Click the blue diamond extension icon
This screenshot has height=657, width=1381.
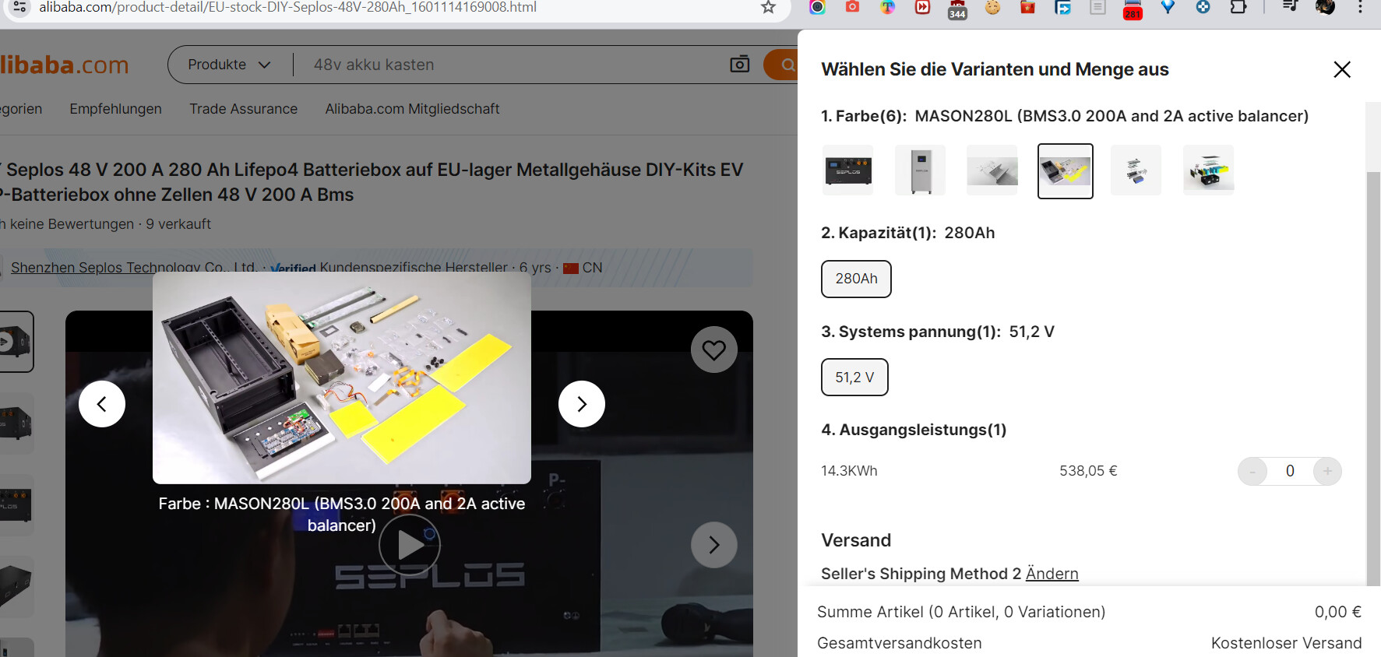[1168, 7]
